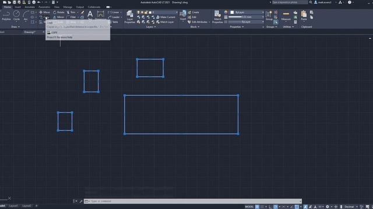Open the Output ribbon tab

coord(80,7)
